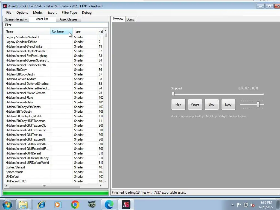Click the horizontal scrollbar thumb
The width and height of the screenshot is (280, 210).
click(x=45, y=186)
